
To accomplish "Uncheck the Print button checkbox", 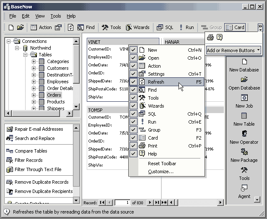I will [x=133, y=146].
